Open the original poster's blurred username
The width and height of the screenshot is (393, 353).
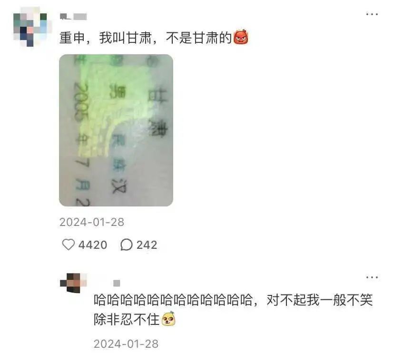click(x=73, y=17)
